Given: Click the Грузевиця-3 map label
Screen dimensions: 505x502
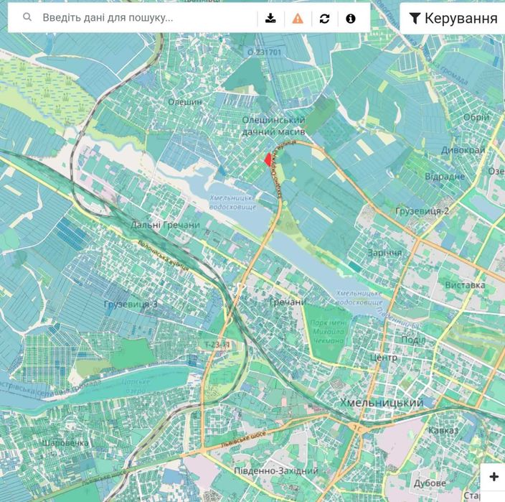Looking at the screenshot, I should pos(131,304).
